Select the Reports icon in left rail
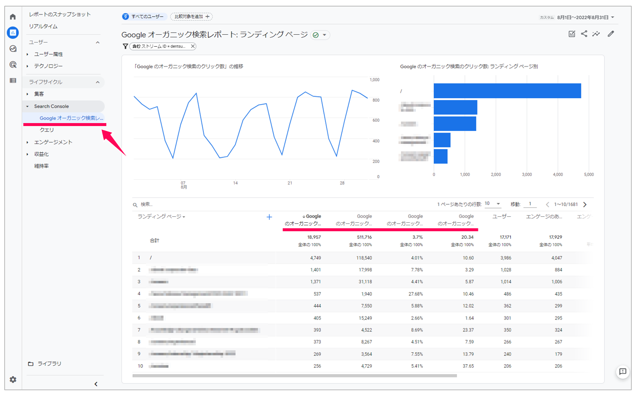The height and width of the screenshot is (394, 636). click(13, 33)
